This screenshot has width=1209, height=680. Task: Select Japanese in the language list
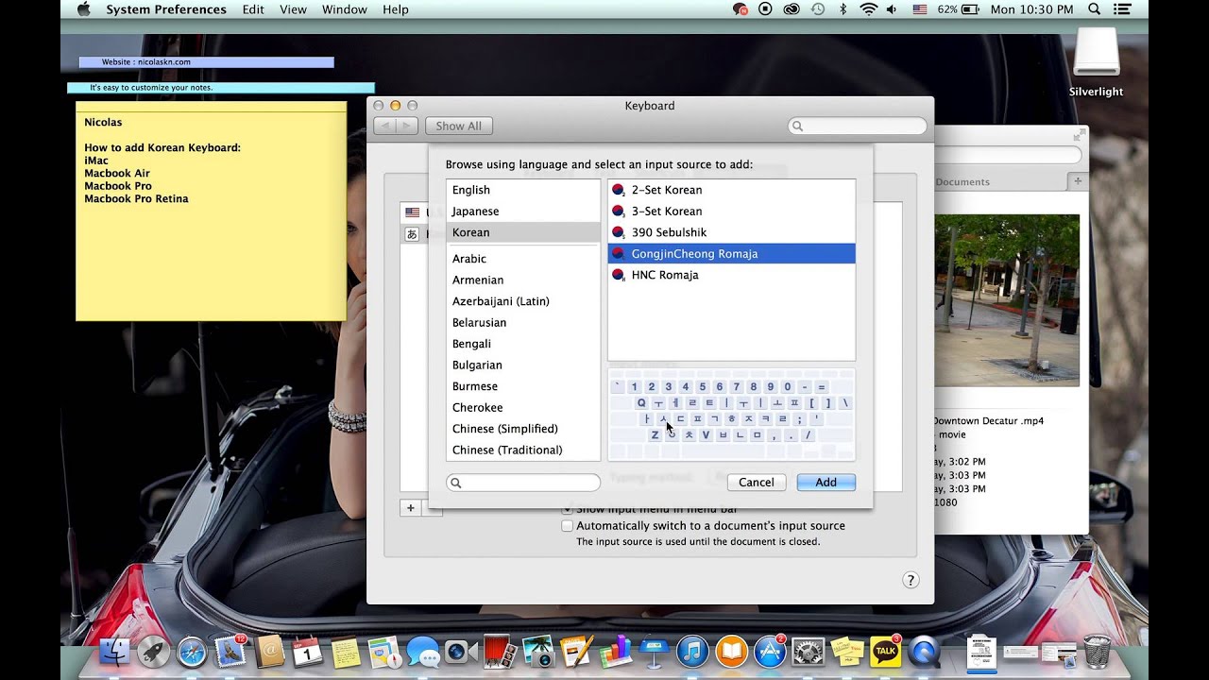[x=523, y=212]
